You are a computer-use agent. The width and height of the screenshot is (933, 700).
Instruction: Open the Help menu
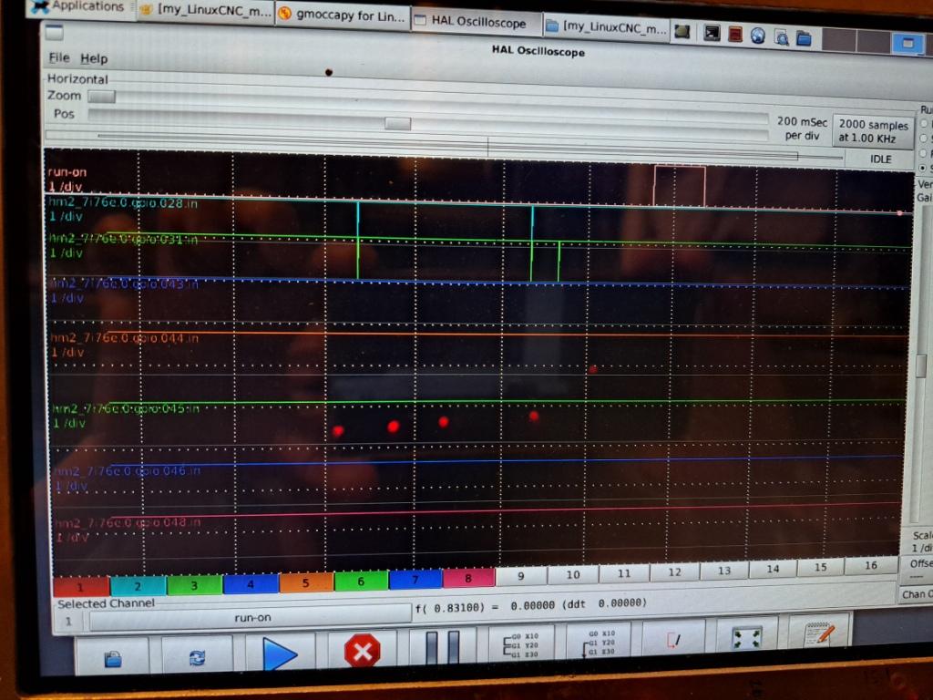[94, 58]
